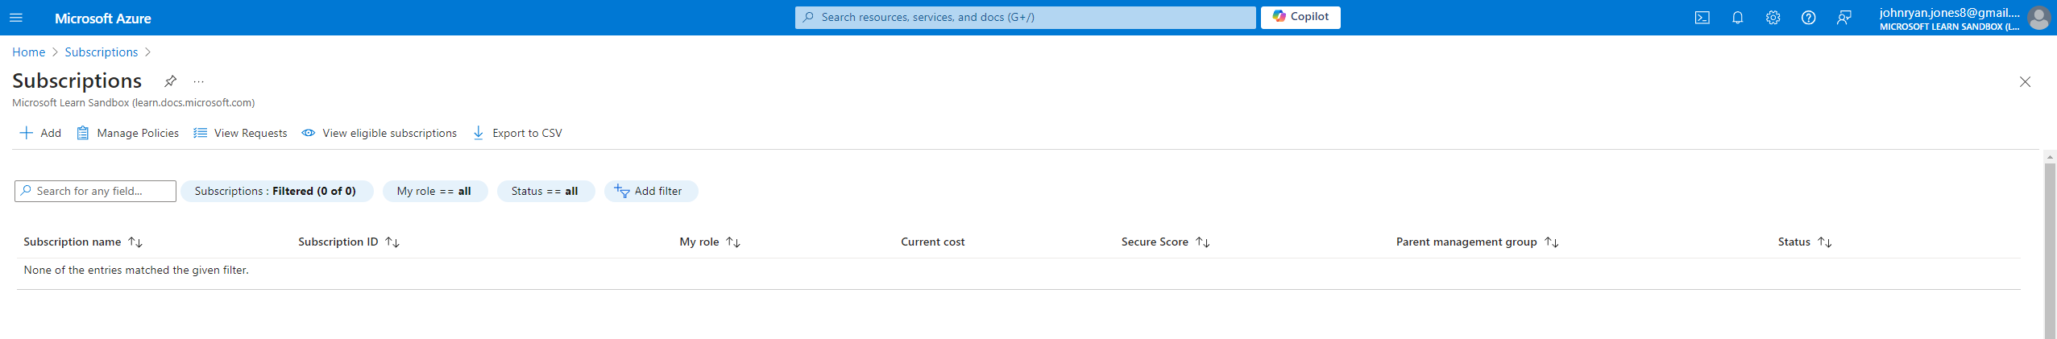Sort by Parent management group column
This screenshot has width=2057, height=339.
[1477, 242]
